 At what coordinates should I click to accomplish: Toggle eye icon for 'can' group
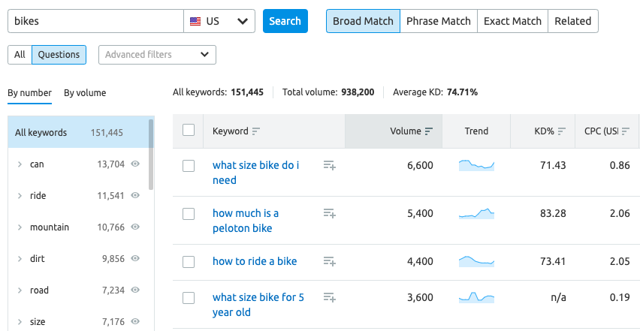point(135,164)
